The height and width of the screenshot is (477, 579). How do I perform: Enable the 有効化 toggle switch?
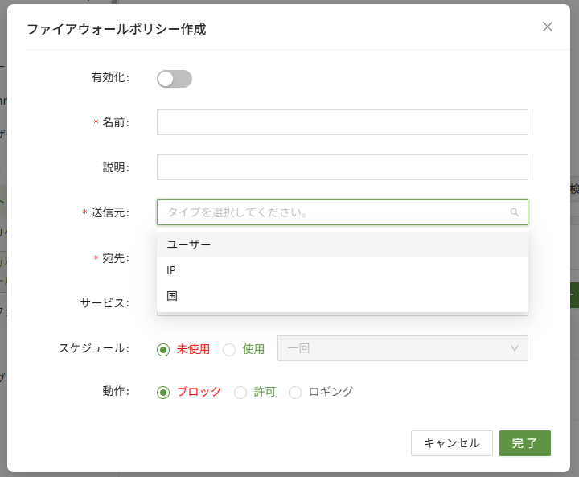coord(174,78)
